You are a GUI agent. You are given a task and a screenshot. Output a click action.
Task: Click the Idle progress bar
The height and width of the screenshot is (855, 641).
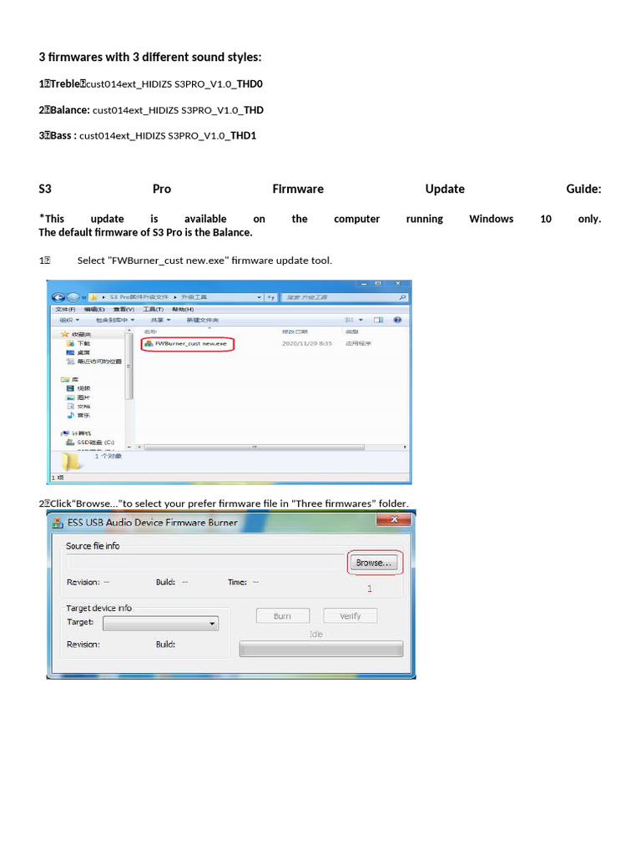[321, 649]
